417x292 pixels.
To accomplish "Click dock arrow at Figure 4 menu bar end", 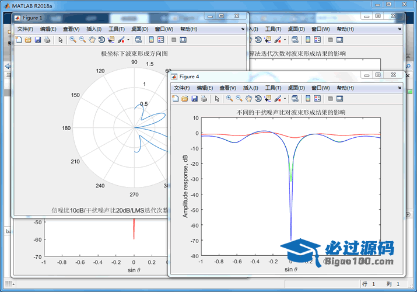I will coord(399,88).
